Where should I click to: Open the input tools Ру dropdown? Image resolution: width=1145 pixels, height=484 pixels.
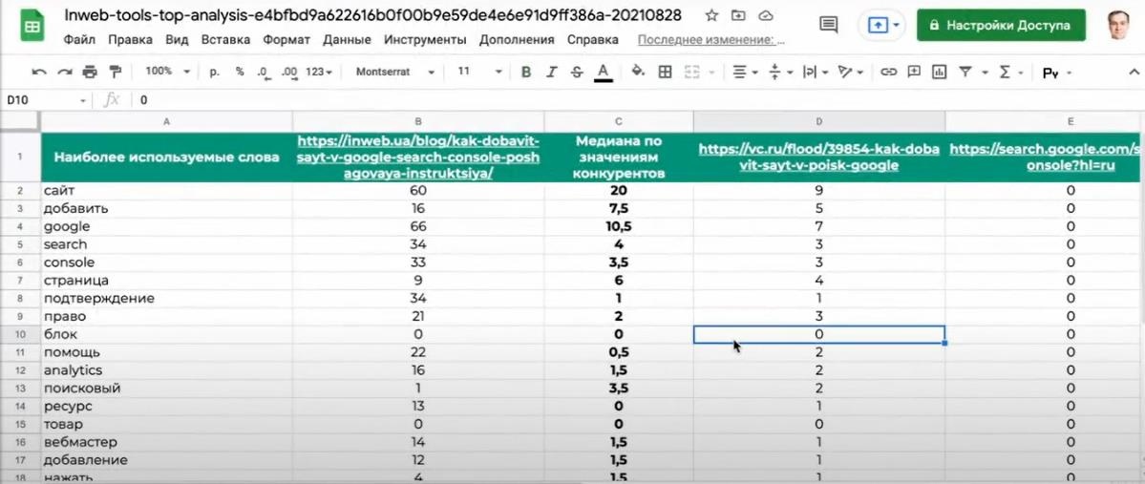(x=1056, y=73)
